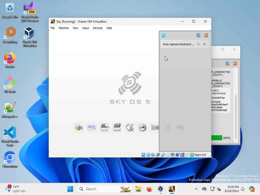Select Visual Studio 2022 Preview desktop shortcut
Screen dimensions: 260x195
point(30,12)
